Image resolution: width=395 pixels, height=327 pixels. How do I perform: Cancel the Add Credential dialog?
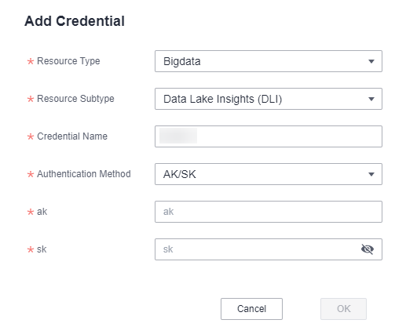pos(251,309)
